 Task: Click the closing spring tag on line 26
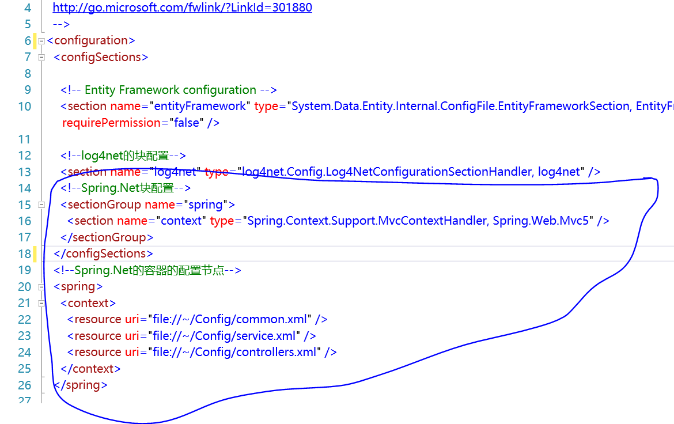click(x=81, y=385)
